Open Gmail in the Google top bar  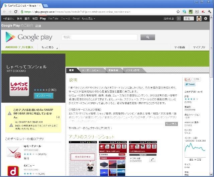coord(76,19)
